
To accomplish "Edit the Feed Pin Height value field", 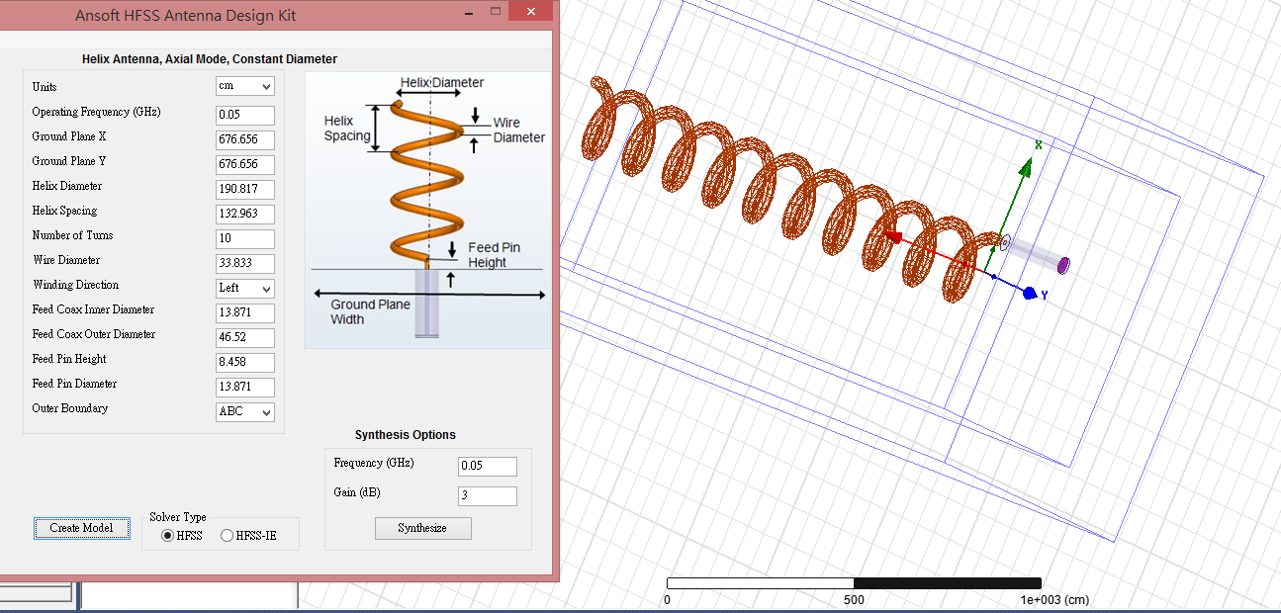I will tap(245, 362).
